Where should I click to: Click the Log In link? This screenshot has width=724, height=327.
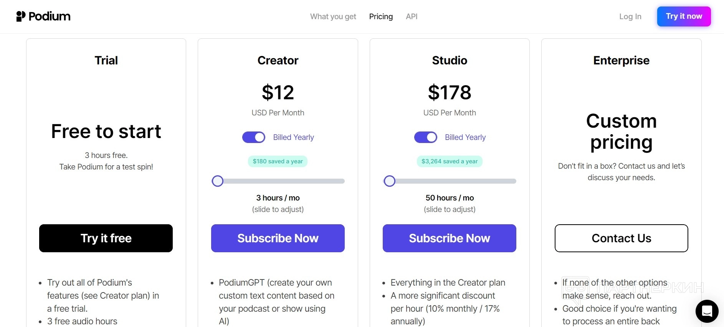click(630, 16)
